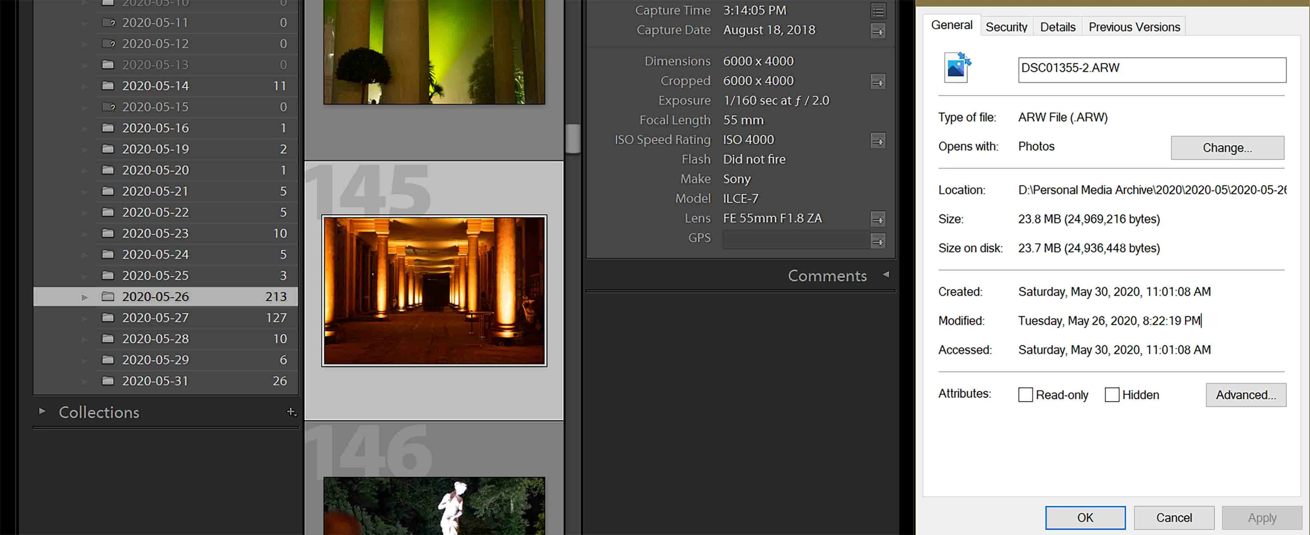Image resolution: width=1310 pixels, height=535 pixels.
Task: Expand the 2020-05-26 folder tree
Action: pos(84,297)
